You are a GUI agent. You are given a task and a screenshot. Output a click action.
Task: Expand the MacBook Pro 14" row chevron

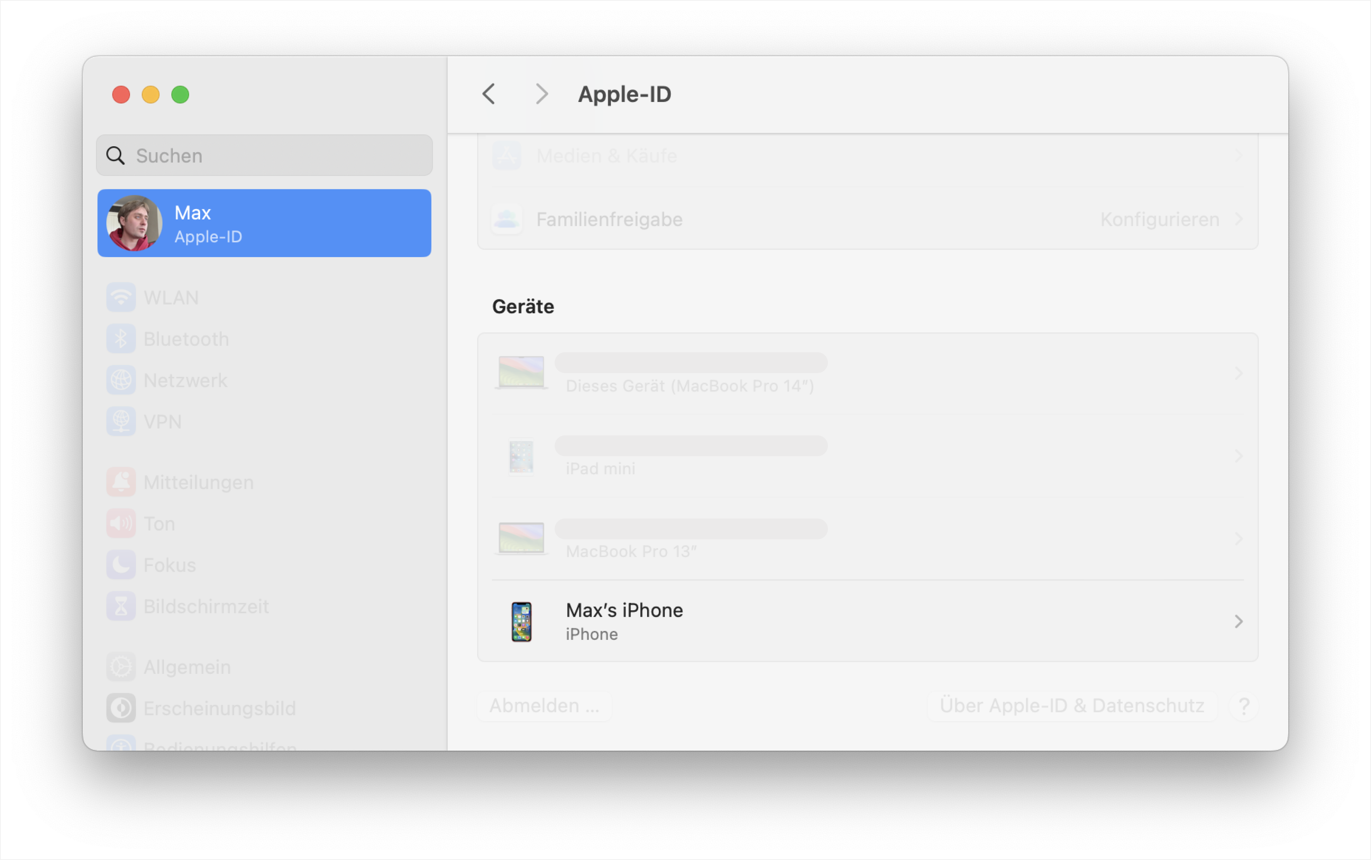pos(1239,373)
